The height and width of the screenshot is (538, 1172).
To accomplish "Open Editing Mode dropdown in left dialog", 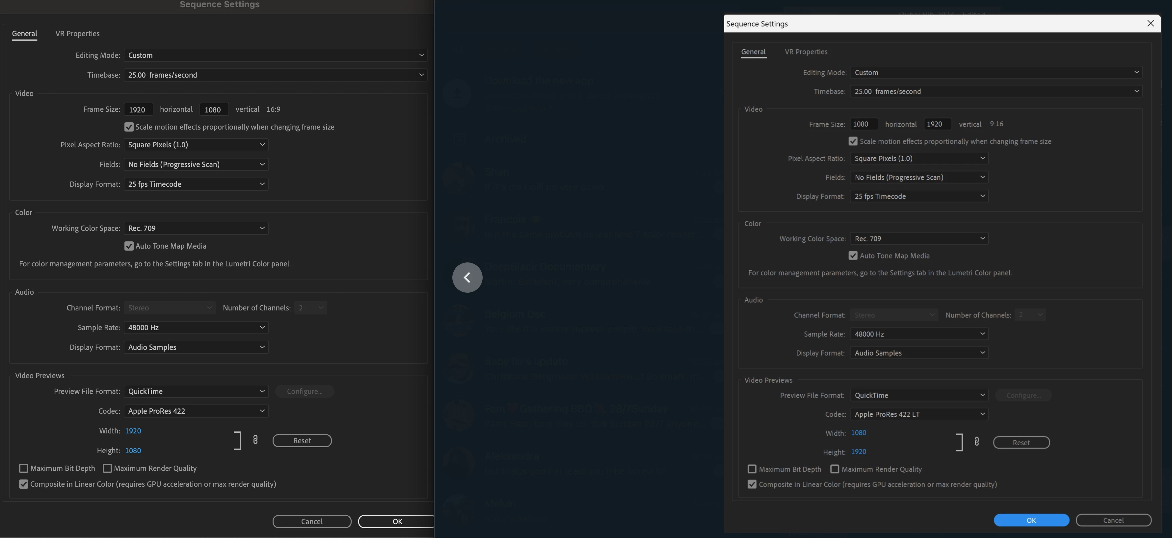I will click(x=275, y=55).
